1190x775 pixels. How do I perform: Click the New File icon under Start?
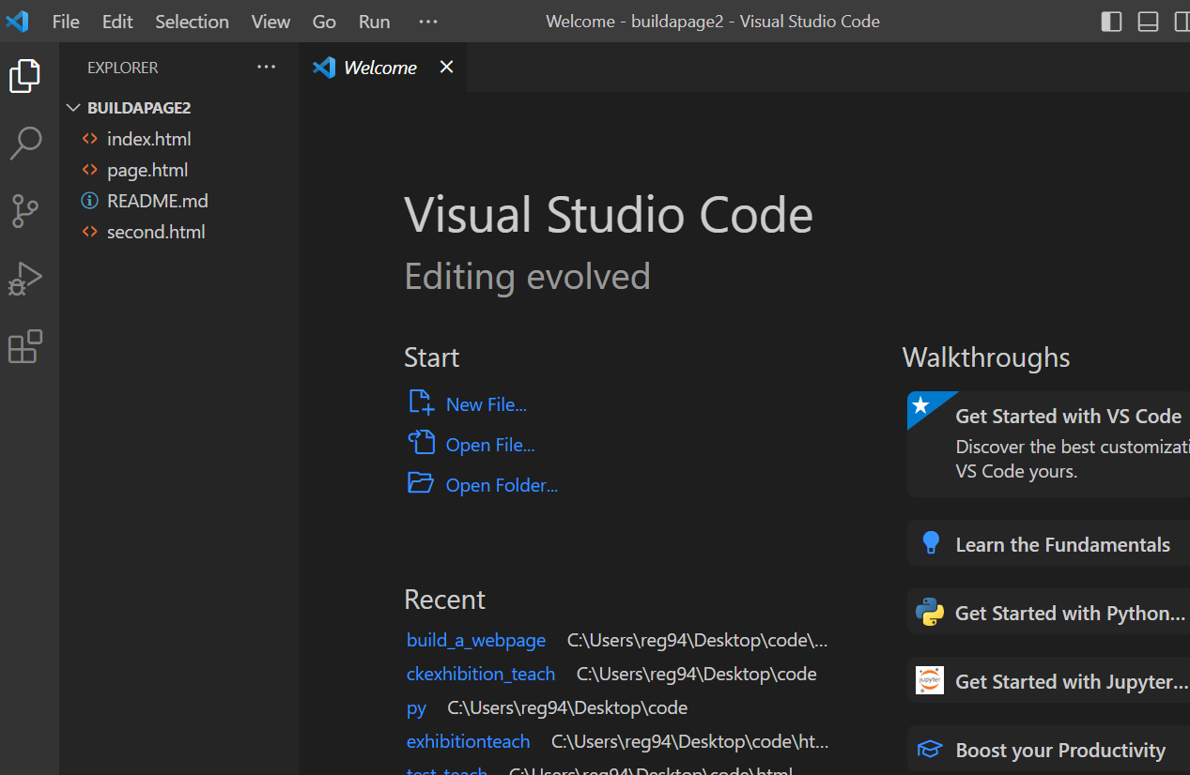pyautogui.click(x=421, y=403)
